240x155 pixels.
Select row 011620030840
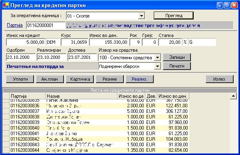[x=96, y=128]
